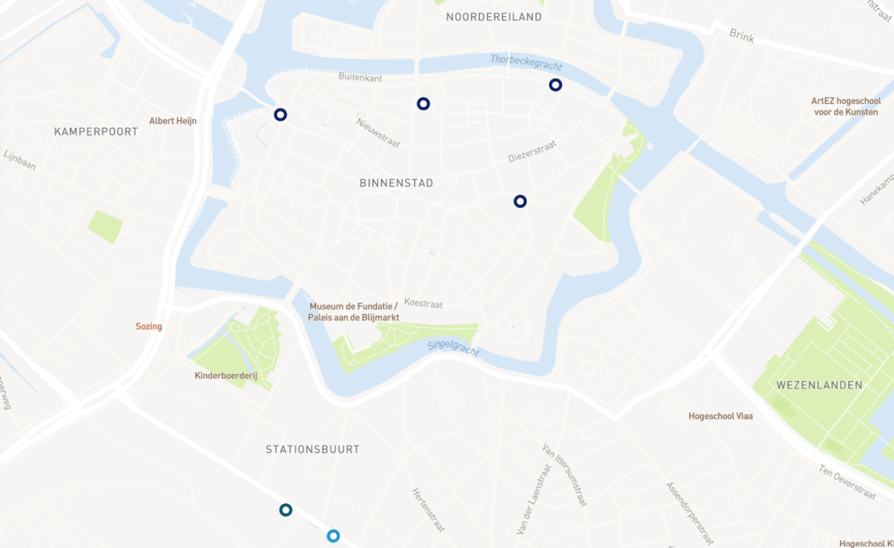Viewport: 894px width, 548px height.
Task: Select the navy marker below Diezerstraat label
Action: click(x=520, y=202)
